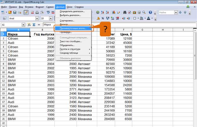Show Draw functions icon
This screenshot has width=197, height=127.
click(x=118, y=12)
